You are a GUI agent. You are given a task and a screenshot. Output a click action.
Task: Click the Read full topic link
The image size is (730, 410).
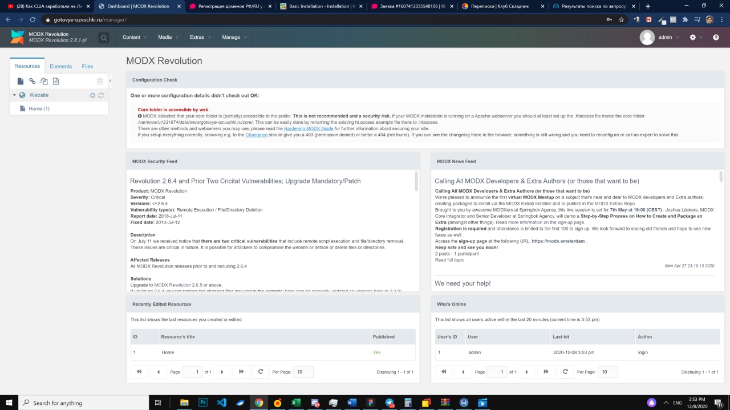pos(449,260)
